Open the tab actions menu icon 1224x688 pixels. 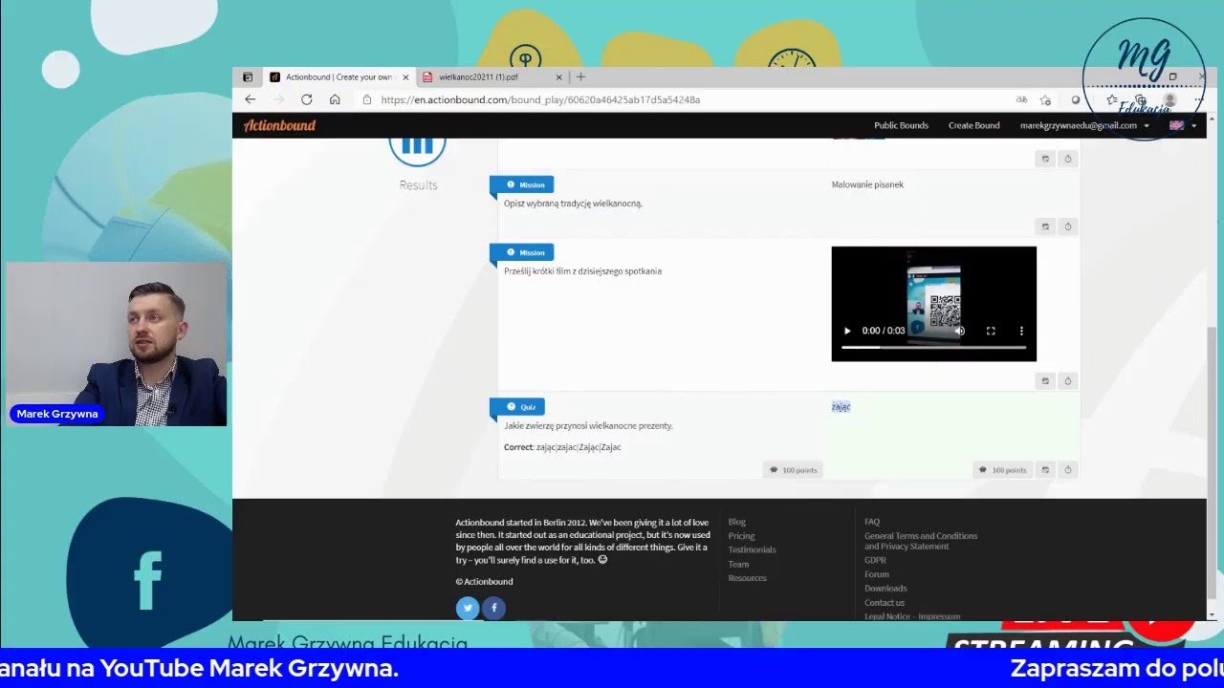248,77
